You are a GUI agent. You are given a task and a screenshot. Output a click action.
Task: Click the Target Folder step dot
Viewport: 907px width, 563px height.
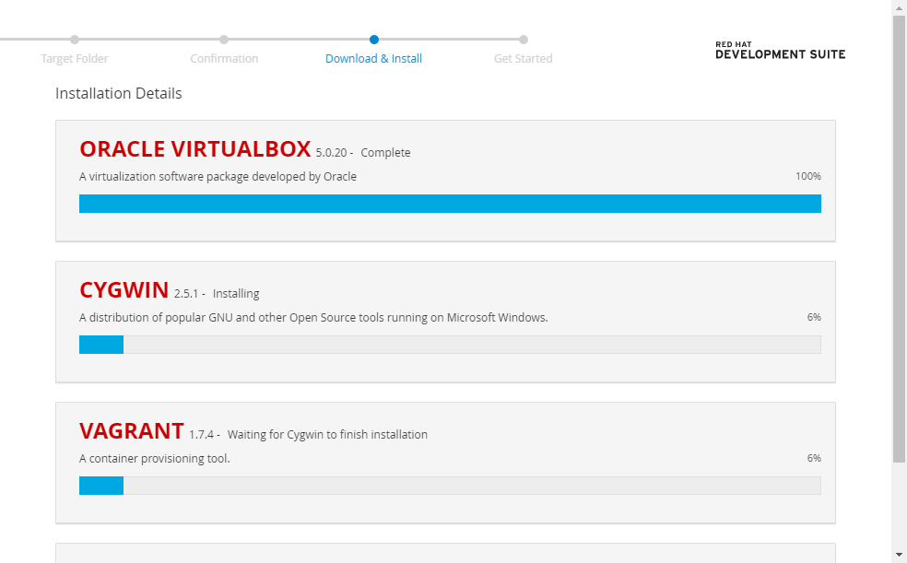click(x=75, y=40)
